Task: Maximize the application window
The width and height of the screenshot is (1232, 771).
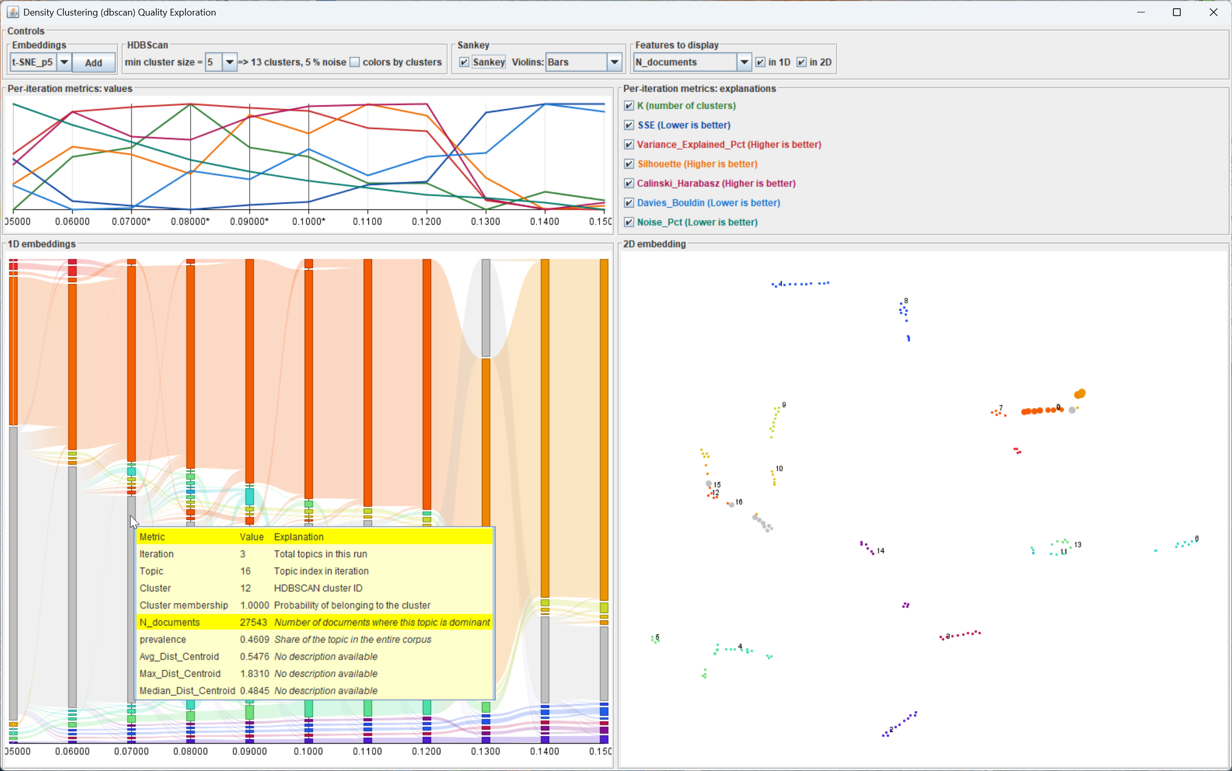Action: click(x=1177, y=12)
